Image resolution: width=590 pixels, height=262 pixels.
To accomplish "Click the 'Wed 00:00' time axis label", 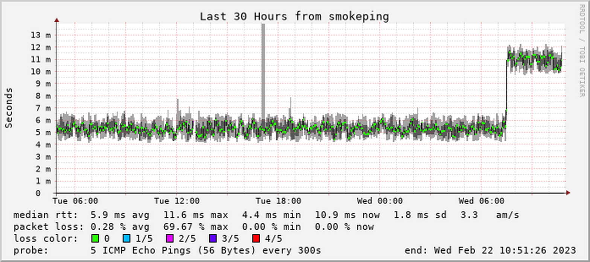I will point(380,201).
